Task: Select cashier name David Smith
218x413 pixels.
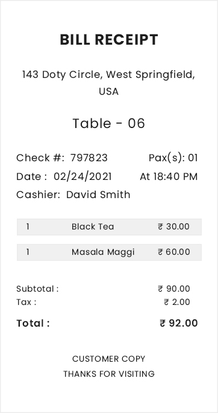Action: (98, 195)
